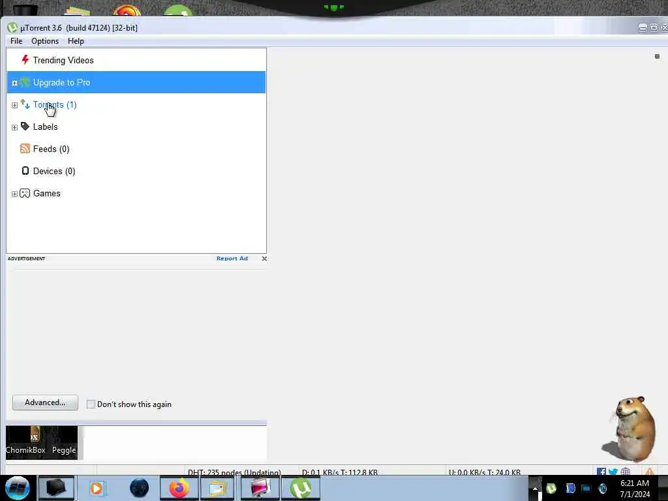Click the Devices phone icon
The height and width of the screenshot is (501, 668).
25,171
